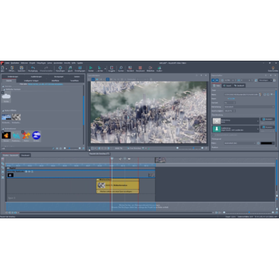Click the blue filter hint link in toolbox

pos(45,84)
